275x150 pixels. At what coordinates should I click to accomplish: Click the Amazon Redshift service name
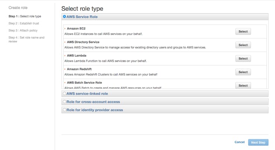tap(79, 69)
